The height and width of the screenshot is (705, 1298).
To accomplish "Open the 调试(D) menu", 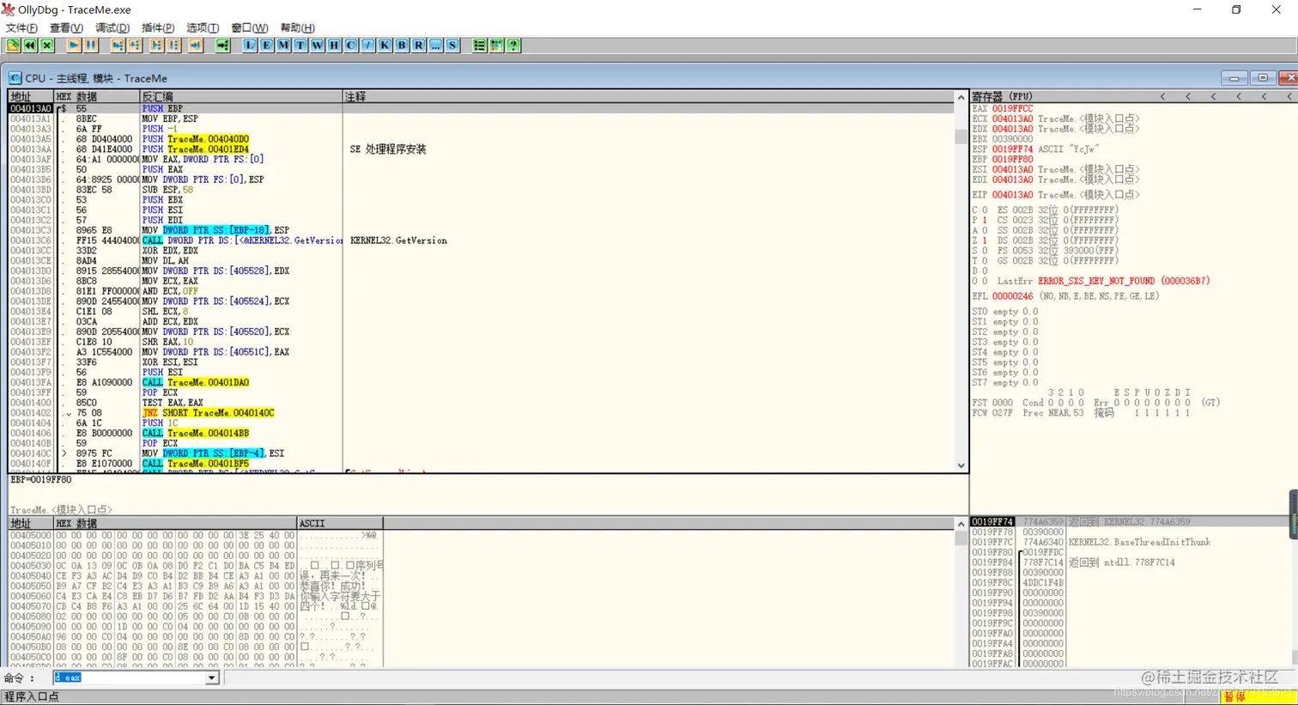I will (x=112, y=27).
